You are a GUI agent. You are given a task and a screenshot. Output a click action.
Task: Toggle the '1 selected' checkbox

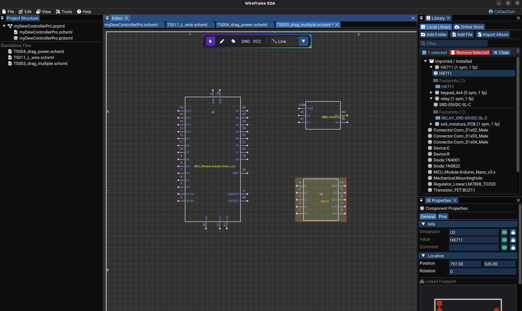point(424,52)
